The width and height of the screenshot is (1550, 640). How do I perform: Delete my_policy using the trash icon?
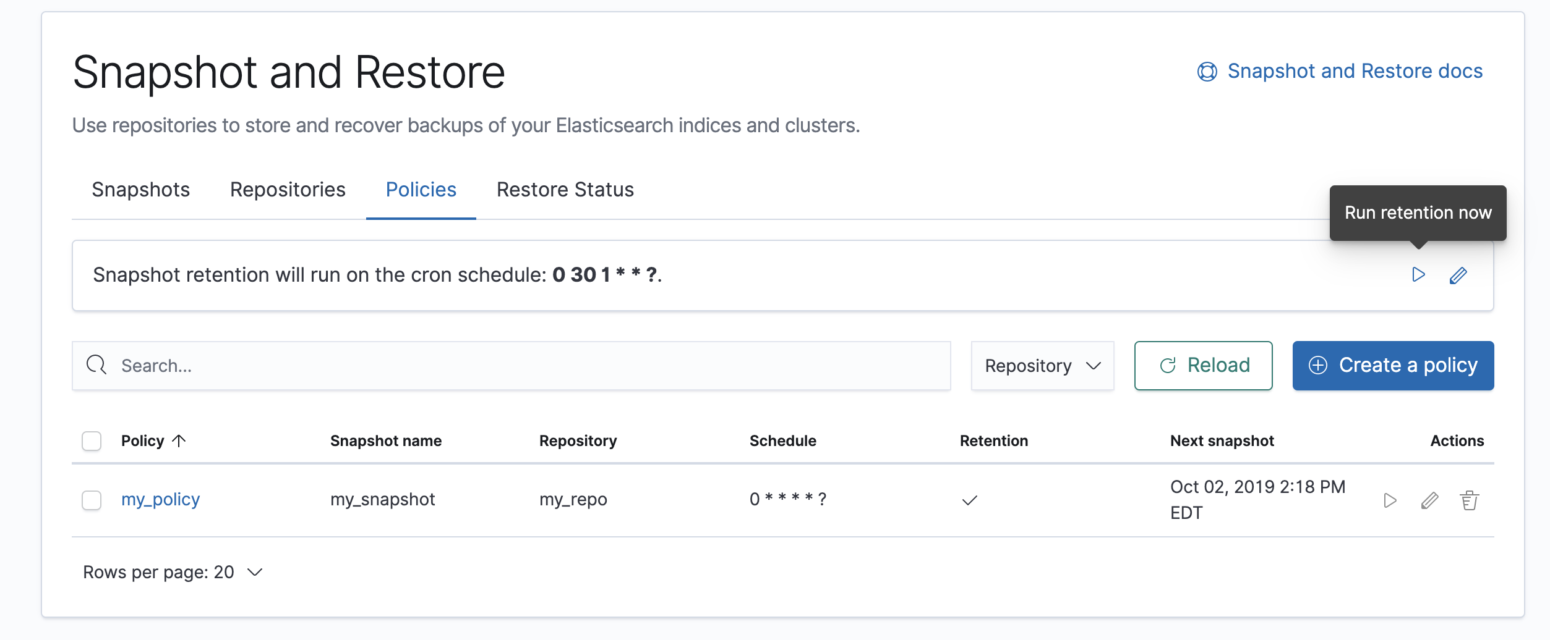pos(1469,500)
